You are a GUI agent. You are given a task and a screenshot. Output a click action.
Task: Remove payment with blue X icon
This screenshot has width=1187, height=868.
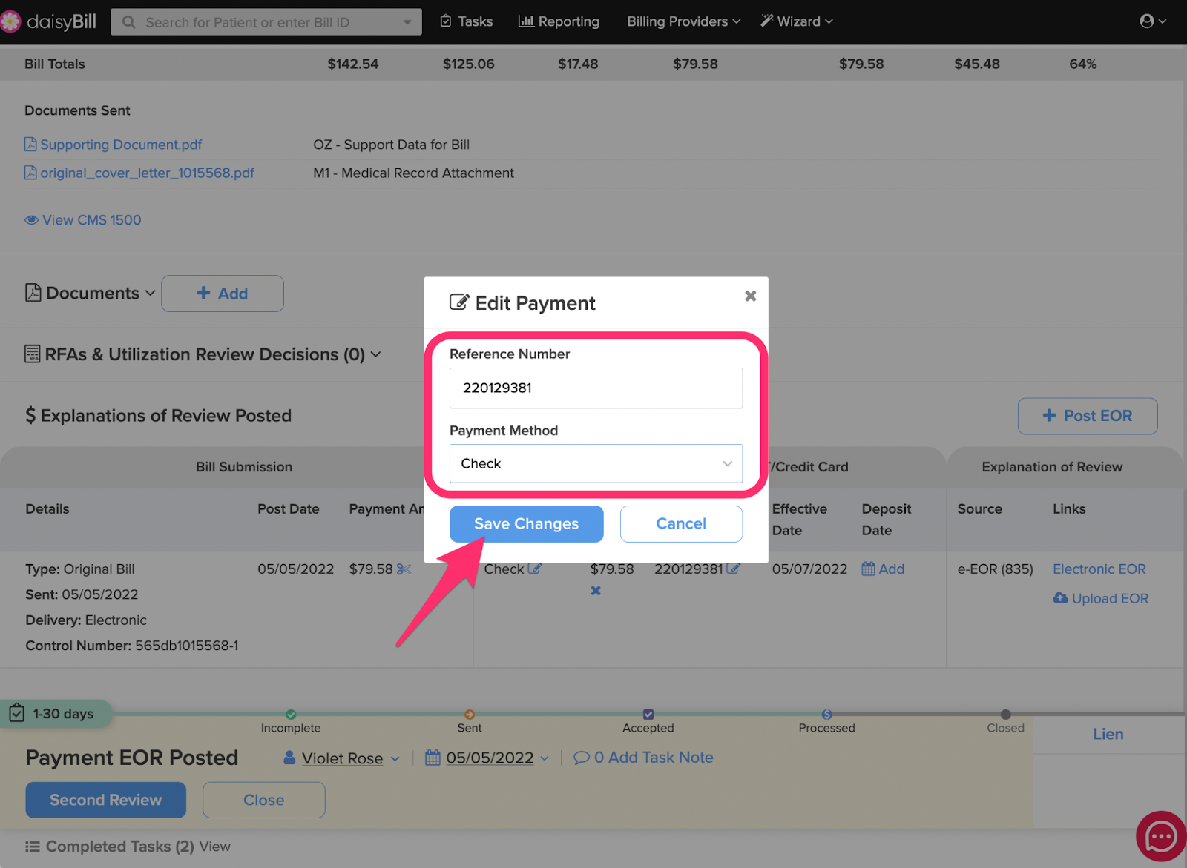click(596, 591)
